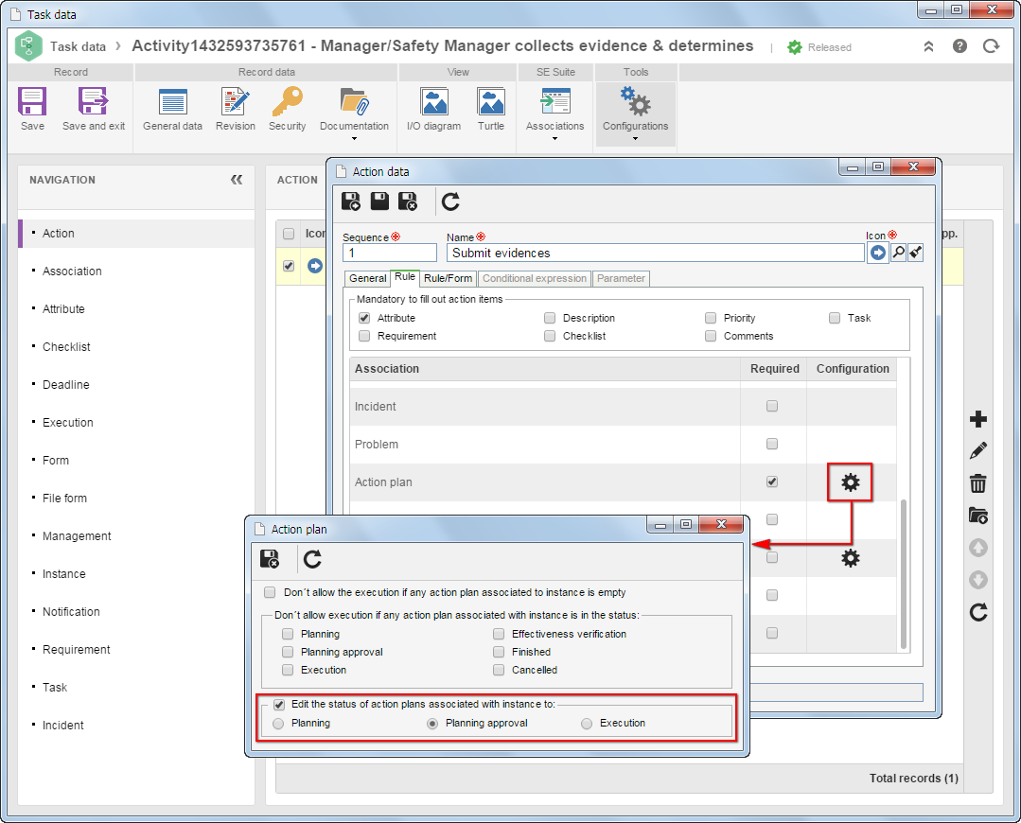Open the Revision ribbon icon
This screenshot has height=823, width=1021.
[235, 102]
